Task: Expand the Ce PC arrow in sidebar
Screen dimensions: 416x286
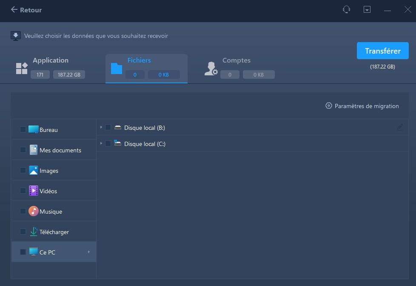Action: 89,252
